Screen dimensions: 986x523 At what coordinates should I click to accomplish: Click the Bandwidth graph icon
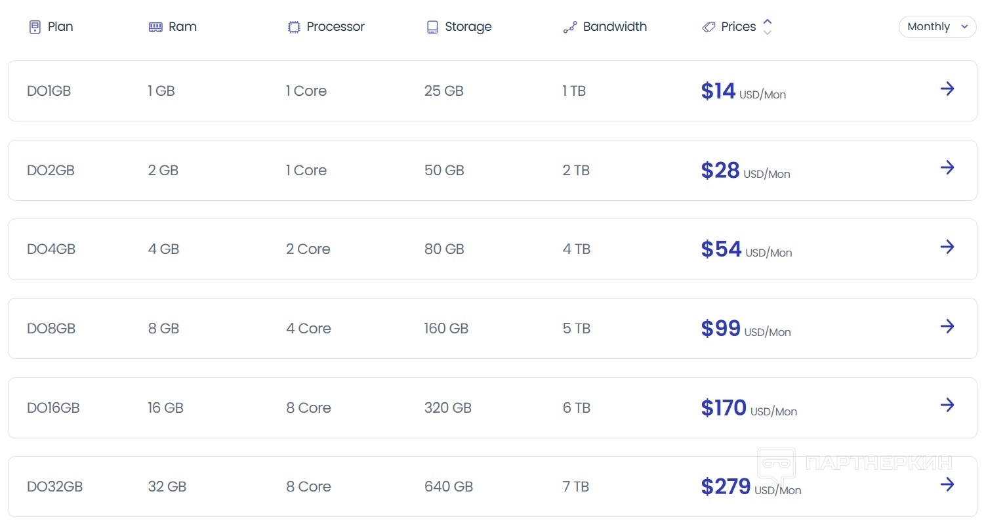coord(570,27)
